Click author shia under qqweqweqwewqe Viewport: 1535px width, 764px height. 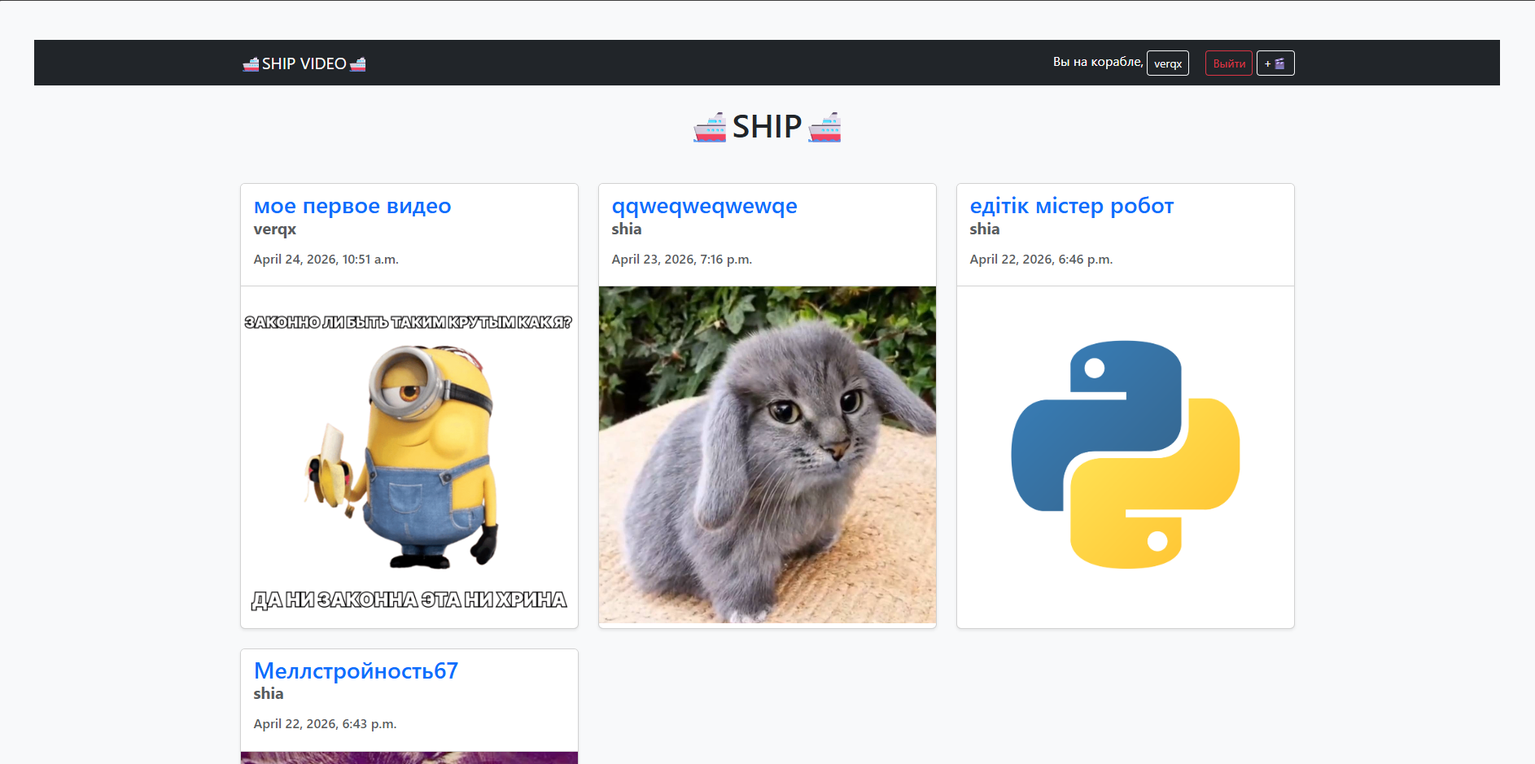click(x=627, y=229)
